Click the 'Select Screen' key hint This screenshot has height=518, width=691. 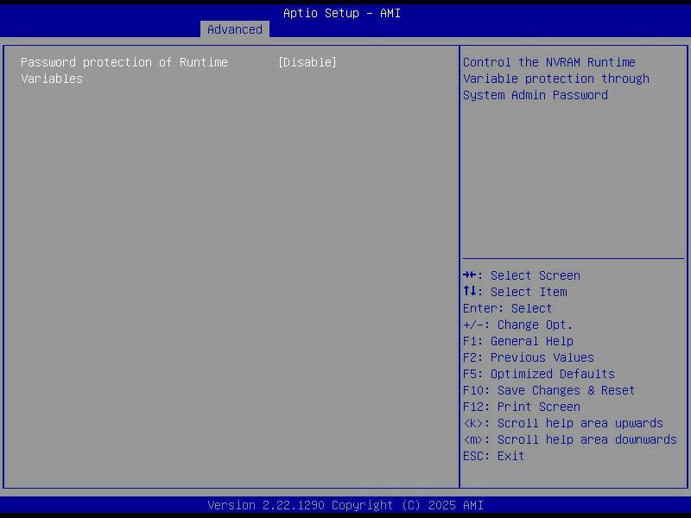pos(522,275)
